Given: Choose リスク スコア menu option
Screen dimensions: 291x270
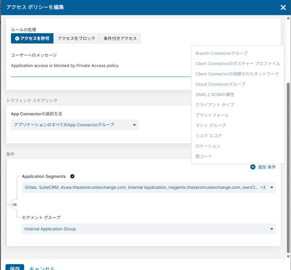Looking at the screenshot, I should 208,136.
